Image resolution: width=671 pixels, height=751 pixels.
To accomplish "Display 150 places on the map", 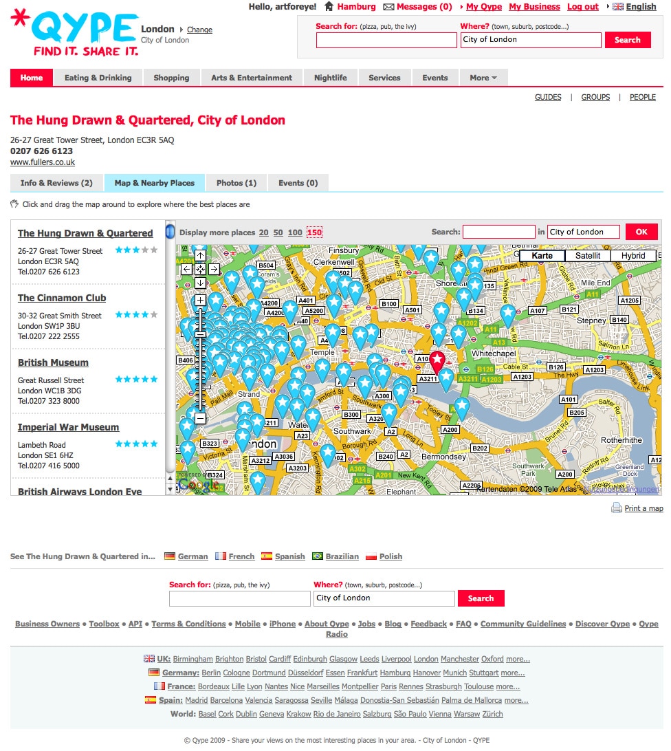I will point(314,232).
